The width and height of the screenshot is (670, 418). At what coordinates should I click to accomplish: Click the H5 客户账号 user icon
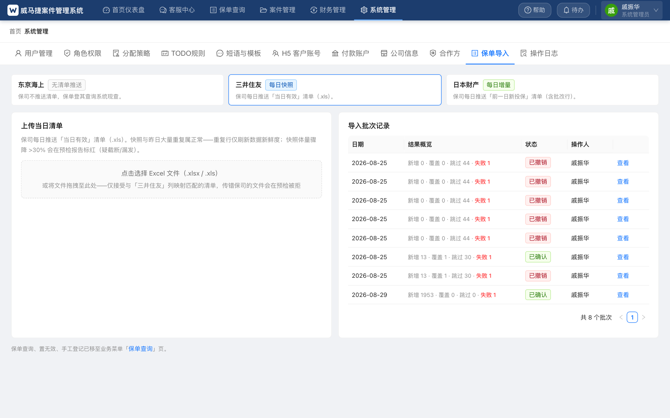point(275,53)
